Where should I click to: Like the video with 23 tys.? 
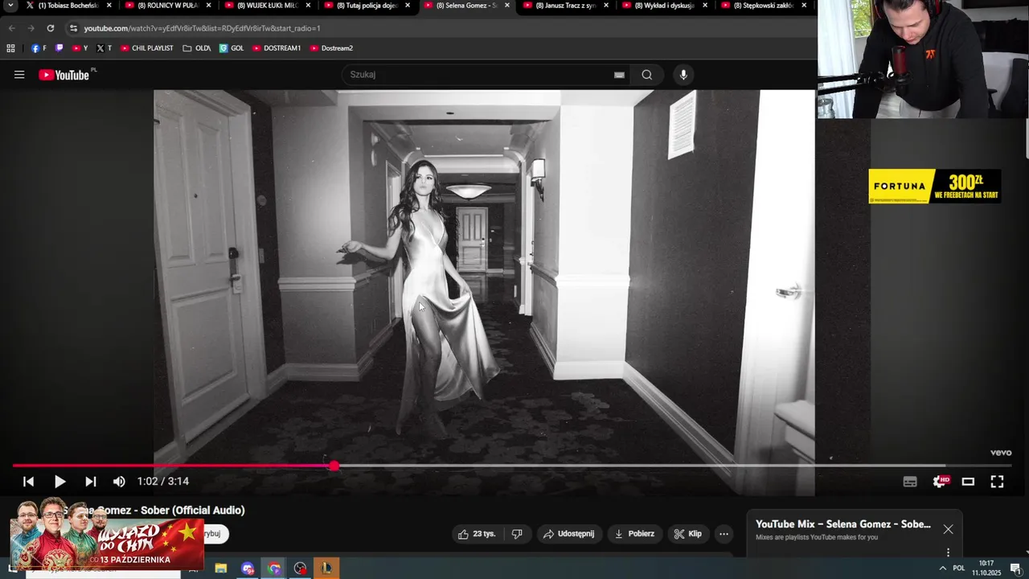point(477,534)
